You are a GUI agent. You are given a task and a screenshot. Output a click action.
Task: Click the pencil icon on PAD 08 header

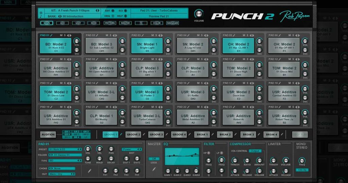tap(97, 59)
